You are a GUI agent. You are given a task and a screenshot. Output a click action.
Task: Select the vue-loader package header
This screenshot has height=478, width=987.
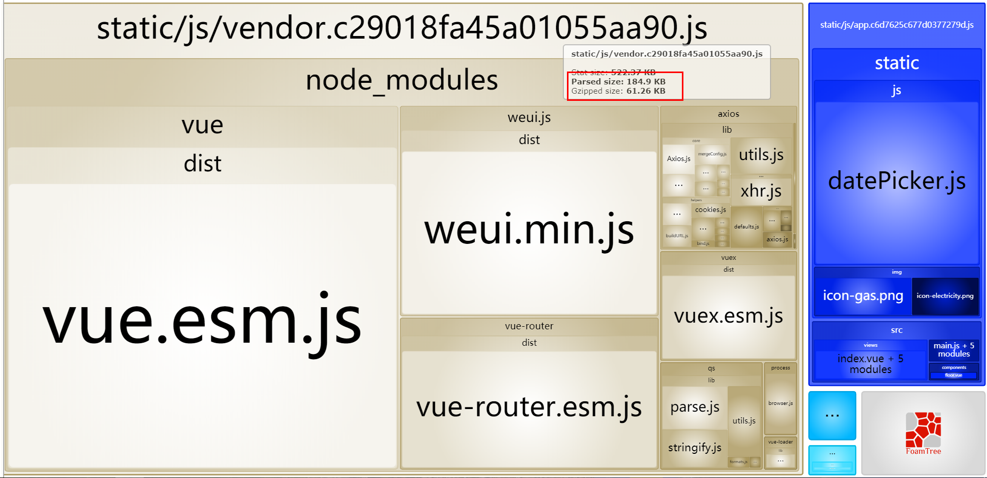click(x=780, y=442)
